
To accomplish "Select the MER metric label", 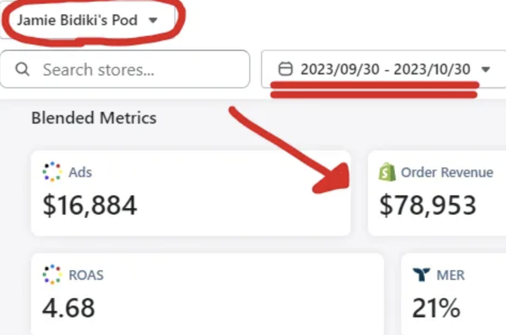I will tap(450, 275).
